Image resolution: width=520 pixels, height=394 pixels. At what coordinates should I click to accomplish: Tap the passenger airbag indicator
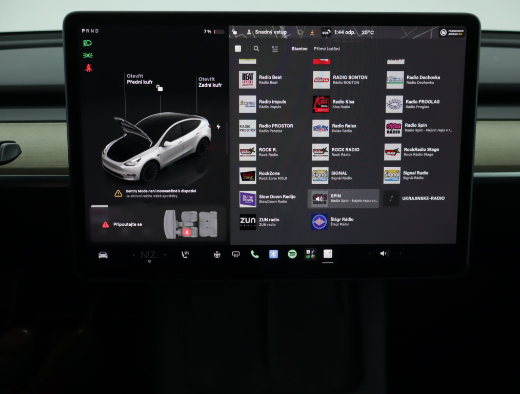pos(452,32)
